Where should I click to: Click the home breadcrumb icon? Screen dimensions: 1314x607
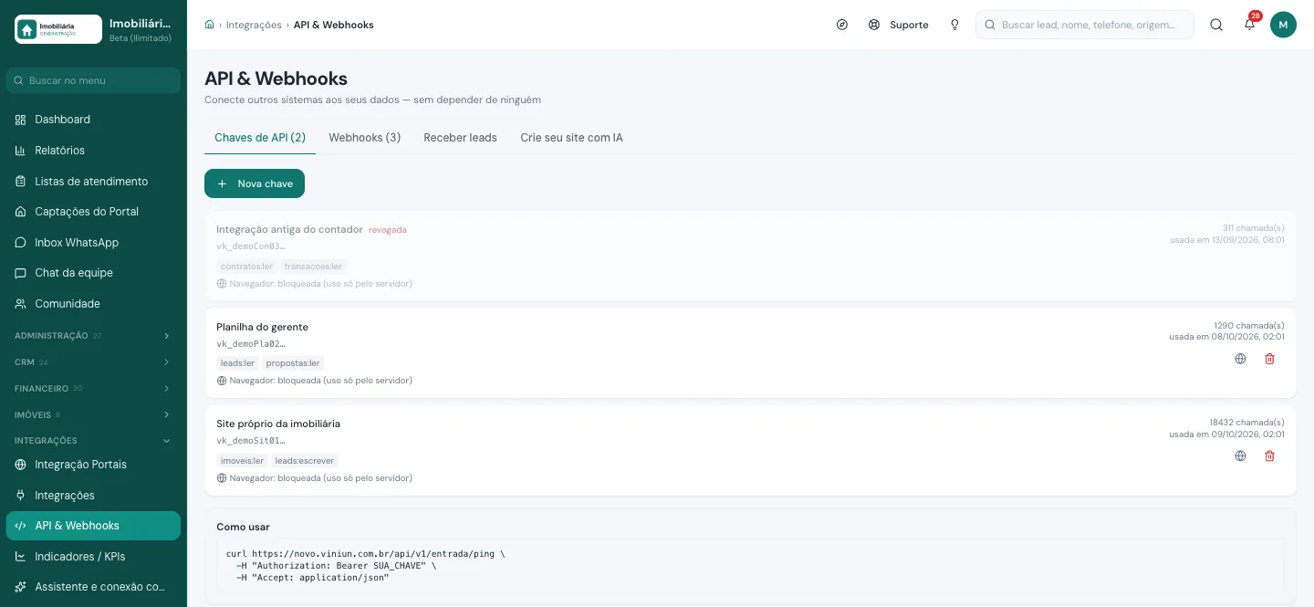(x=210, y=25)
